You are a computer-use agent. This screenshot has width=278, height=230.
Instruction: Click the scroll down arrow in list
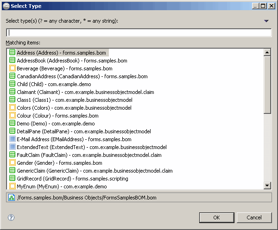click(x=267, y=186)
